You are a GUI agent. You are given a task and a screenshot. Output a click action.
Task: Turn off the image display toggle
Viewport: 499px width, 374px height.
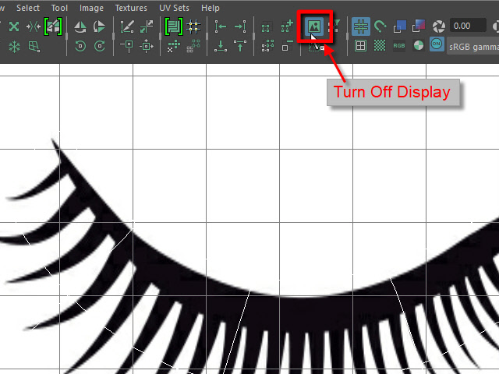point(314,26)
